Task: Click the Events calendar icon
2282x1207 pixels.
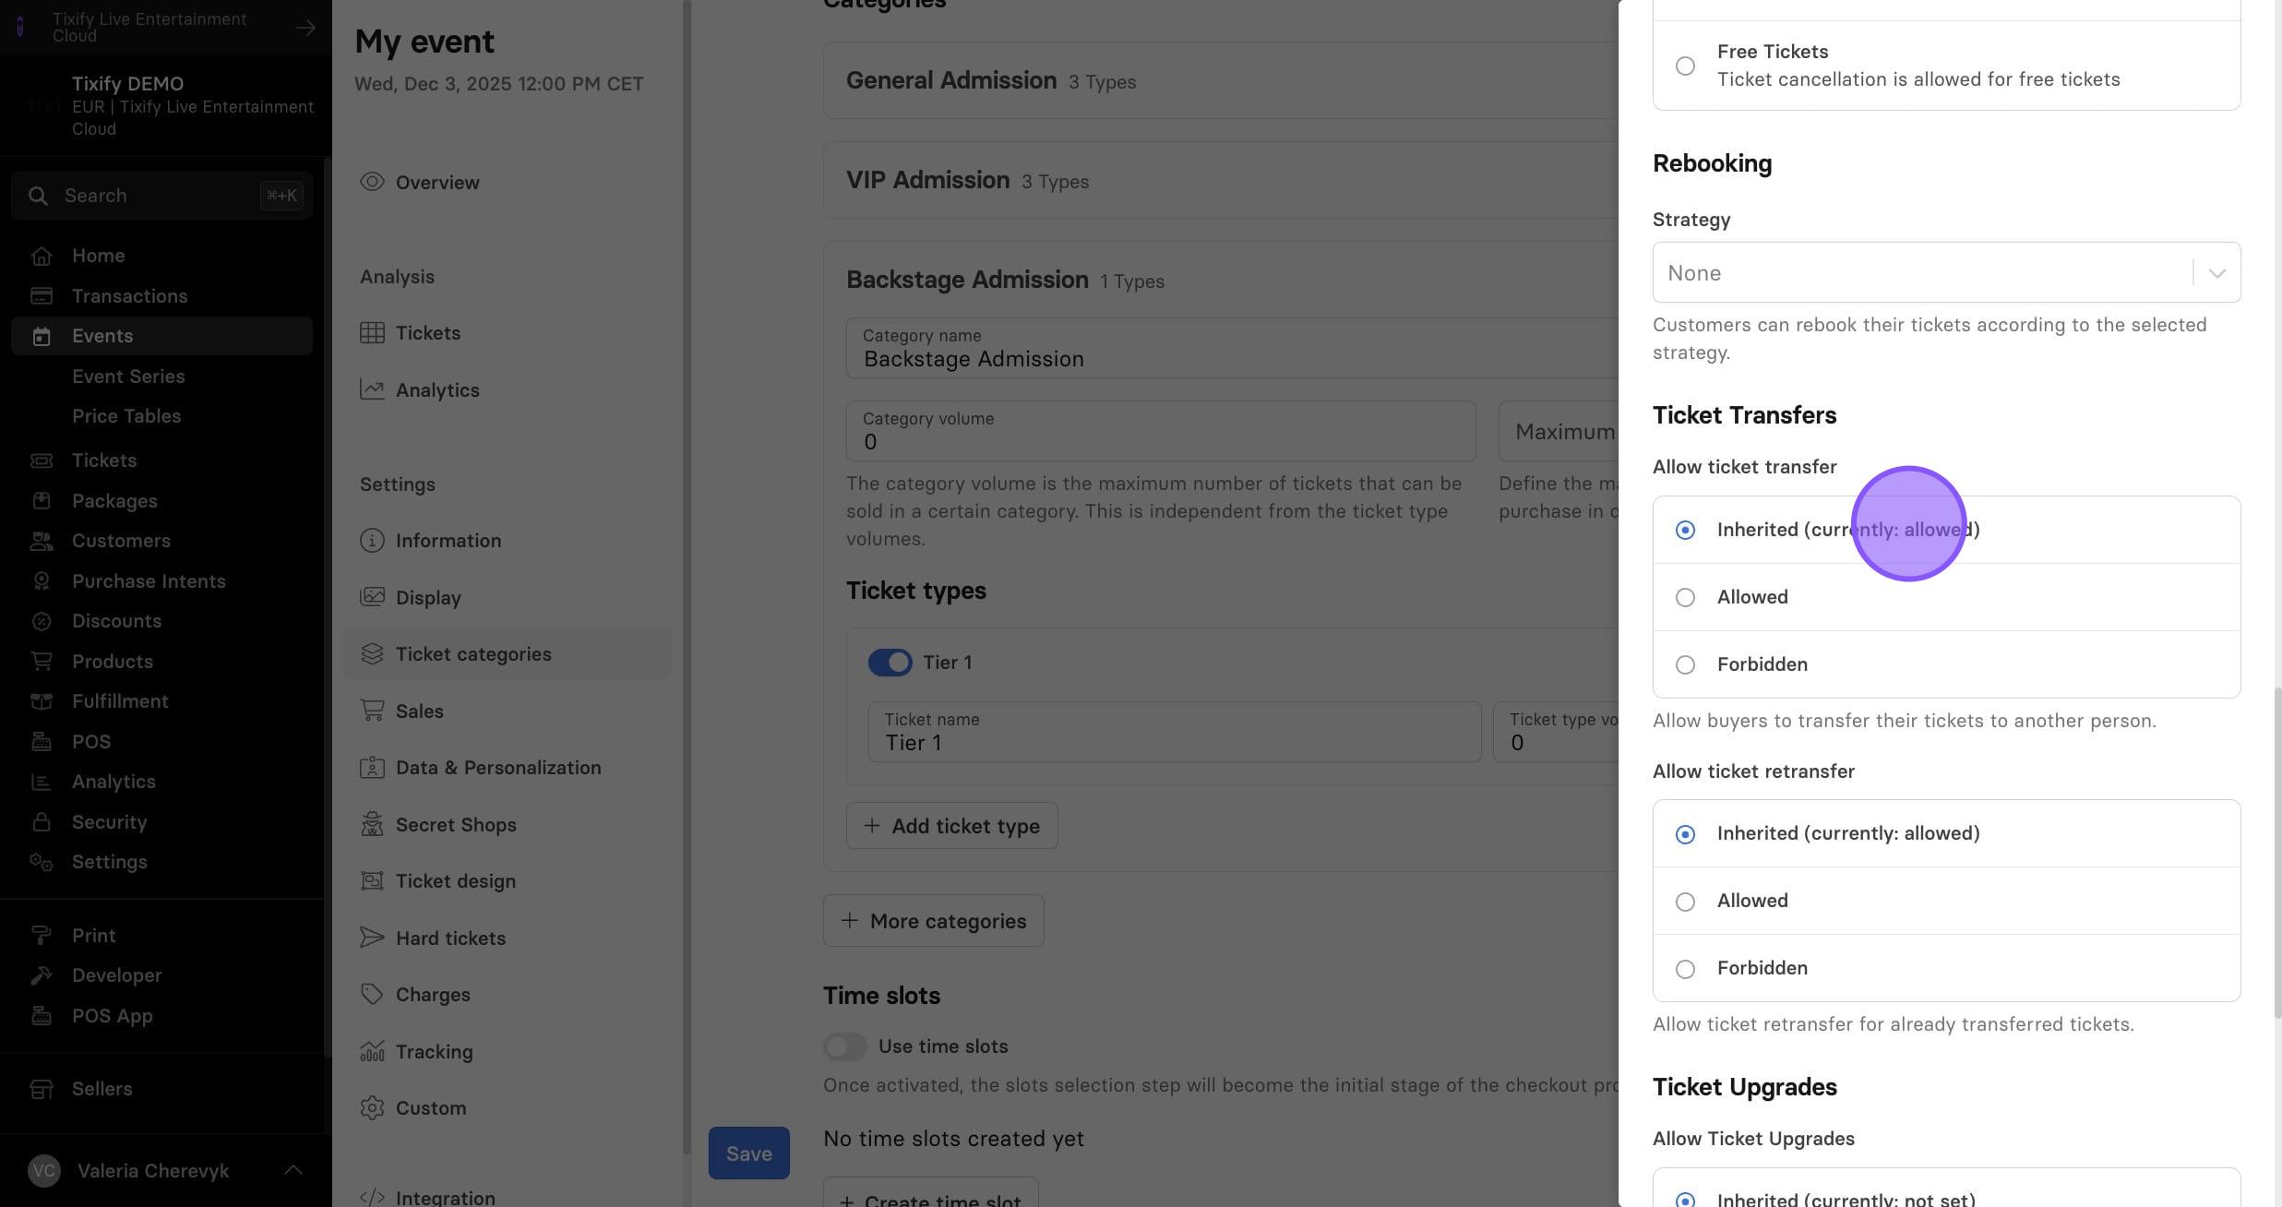Action: [x=42, y=336]
